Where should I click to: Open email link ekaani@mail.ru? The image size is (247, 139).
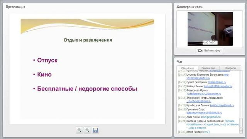click(x=217, y=82)
